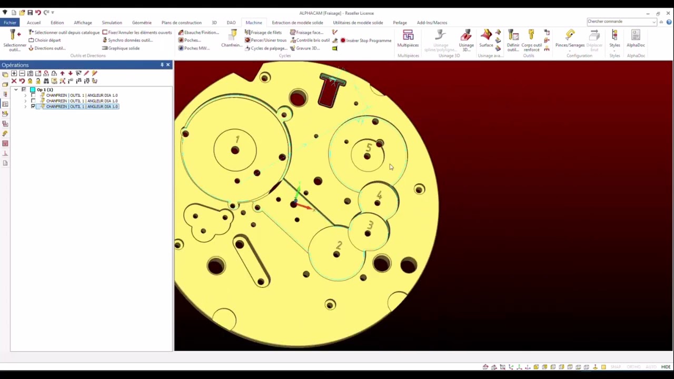The height and width of the screenshot is (379, 674).
Task: Collapse Op 1 (1) tree node
Action: [x=16, y=89]
